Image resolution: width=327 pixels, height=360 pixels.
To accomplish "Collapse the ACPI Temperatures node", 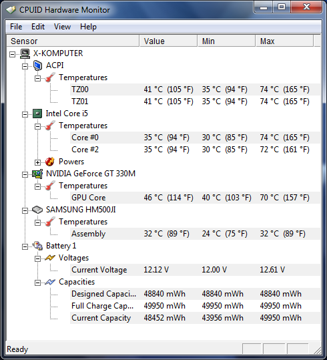I will [x=37, y=79].
